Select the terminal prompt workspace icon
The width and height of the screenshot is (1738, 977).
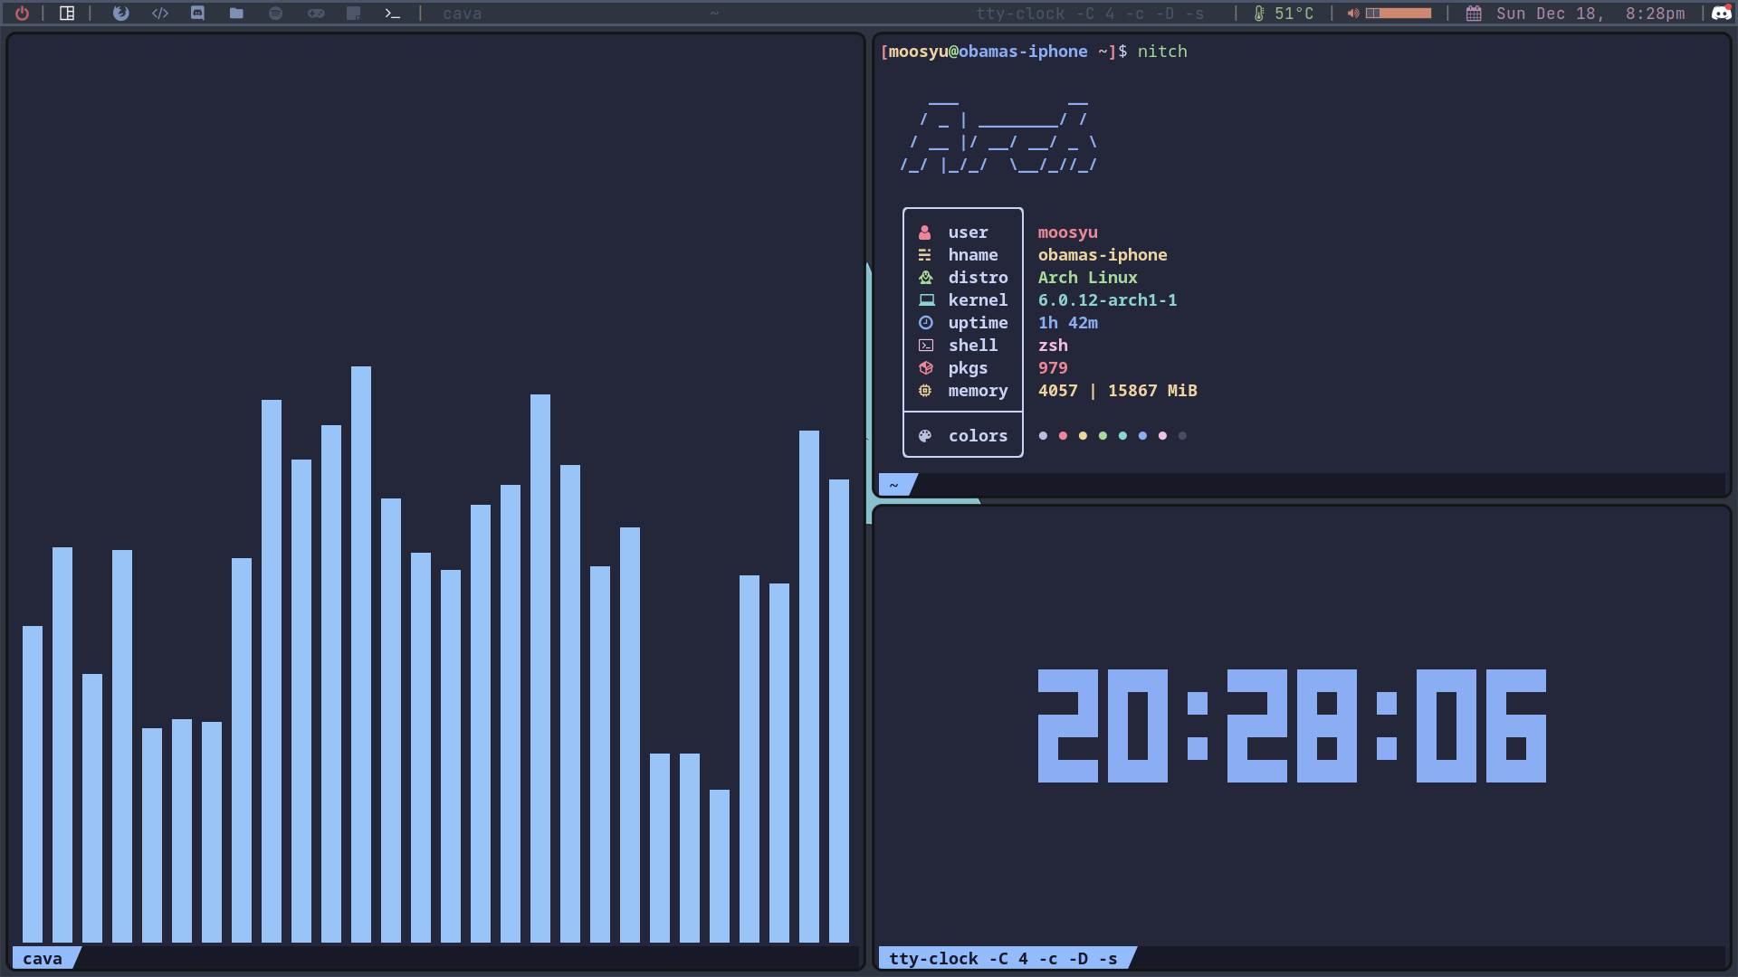392,14
